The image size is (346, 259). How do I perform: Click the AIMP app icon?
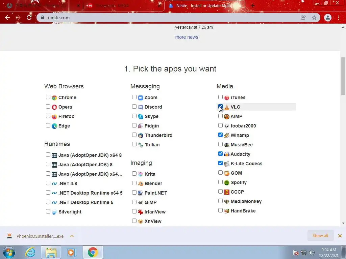click(227, 116)
